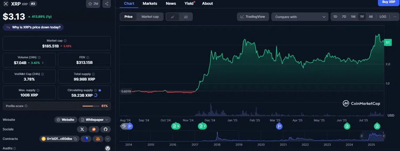Screen dimensions: 400x151
Task: Click the blue flag marker near Aug '24
Action: coord(130,126)
